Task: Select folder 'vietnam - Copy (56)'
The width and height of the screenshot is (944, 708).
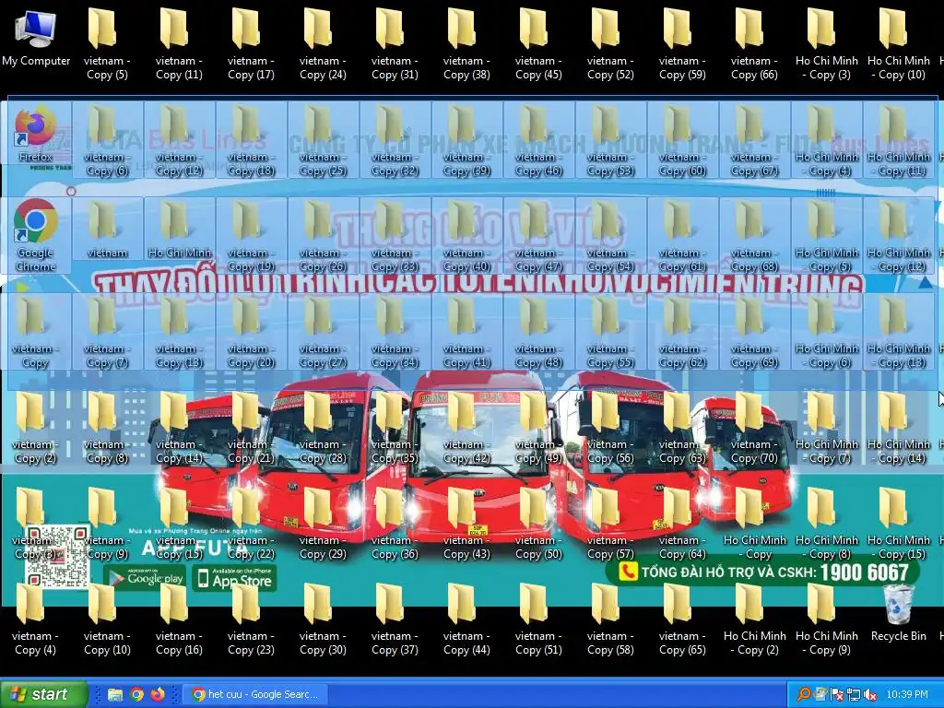Action: (x=610, y=428)
